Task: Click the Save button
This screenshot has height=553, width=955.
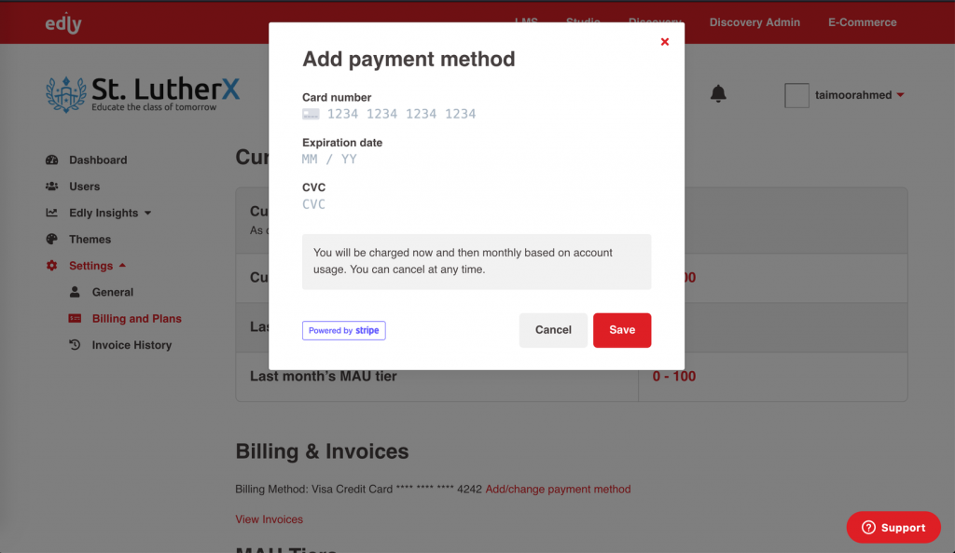Action: point(621,330)
